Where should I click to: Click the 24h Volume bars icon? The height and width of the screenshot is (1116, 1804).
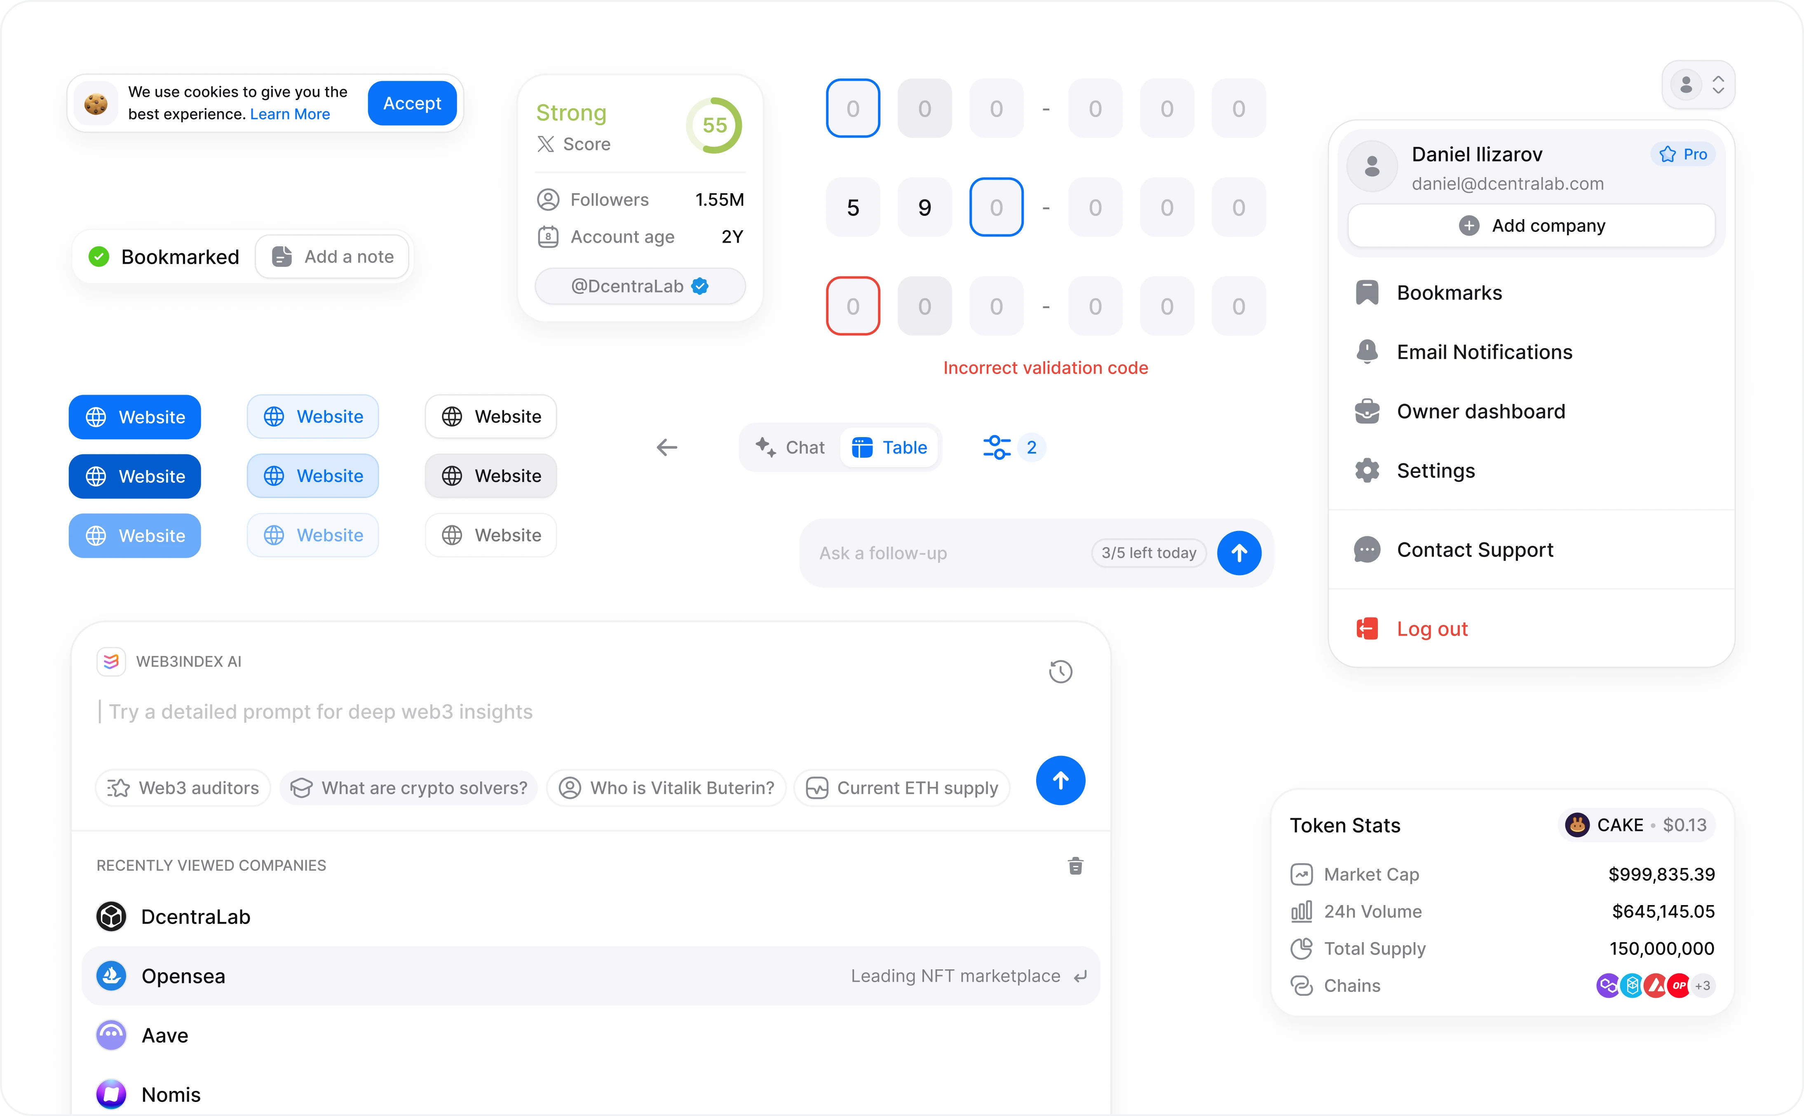(1301, 912)
